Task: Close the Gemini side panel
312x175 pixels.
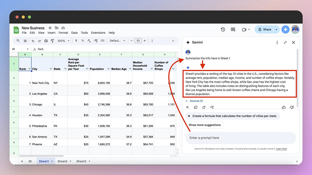Action: point(293,42)
